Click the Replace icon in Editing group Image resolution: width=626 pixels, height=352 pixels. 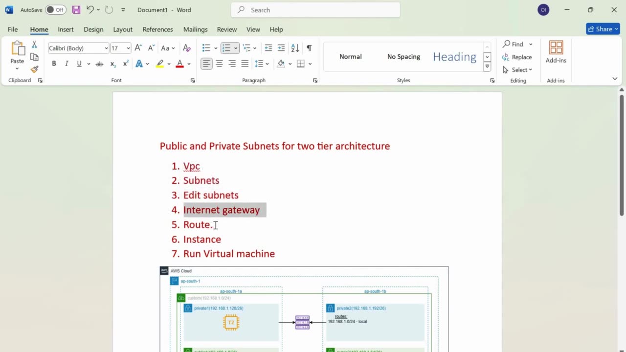[x=517, y=57]
